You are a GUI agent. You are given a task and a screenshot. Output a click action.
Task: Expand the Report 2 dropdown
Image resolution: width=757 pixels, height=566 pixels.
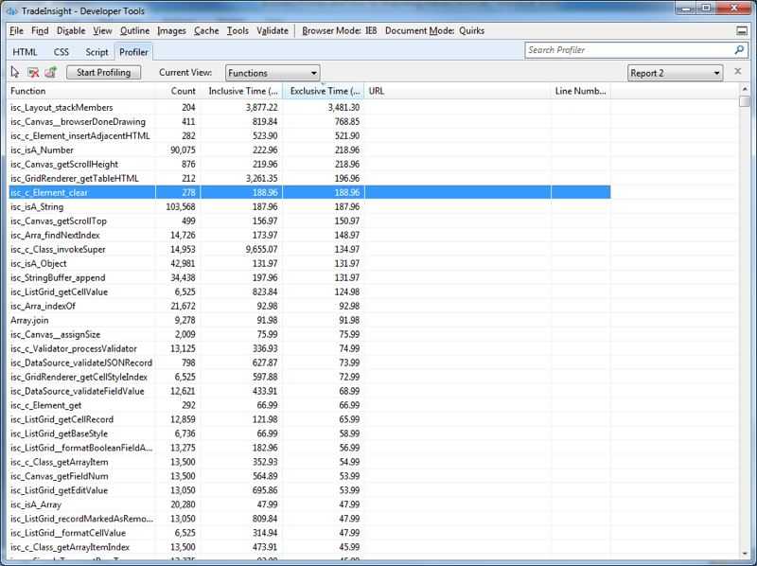point(676,73)
